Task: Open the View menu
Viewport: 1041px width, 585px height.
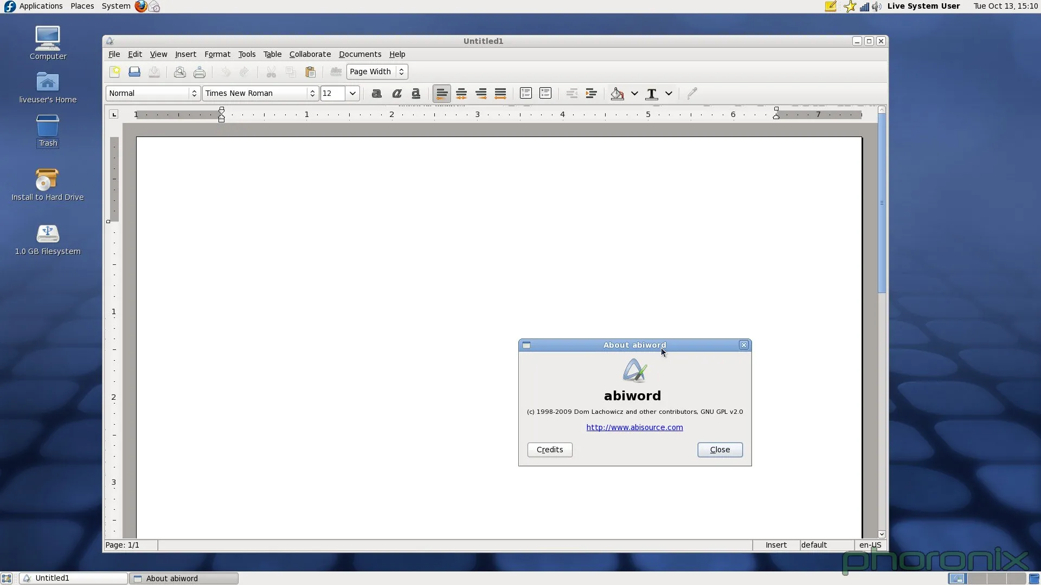Action: coord(158,54)
